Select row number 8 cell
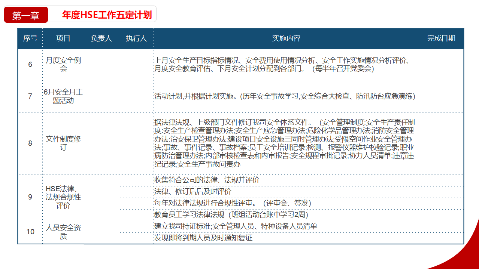The image size is (479, 269). tap(30, 143)
